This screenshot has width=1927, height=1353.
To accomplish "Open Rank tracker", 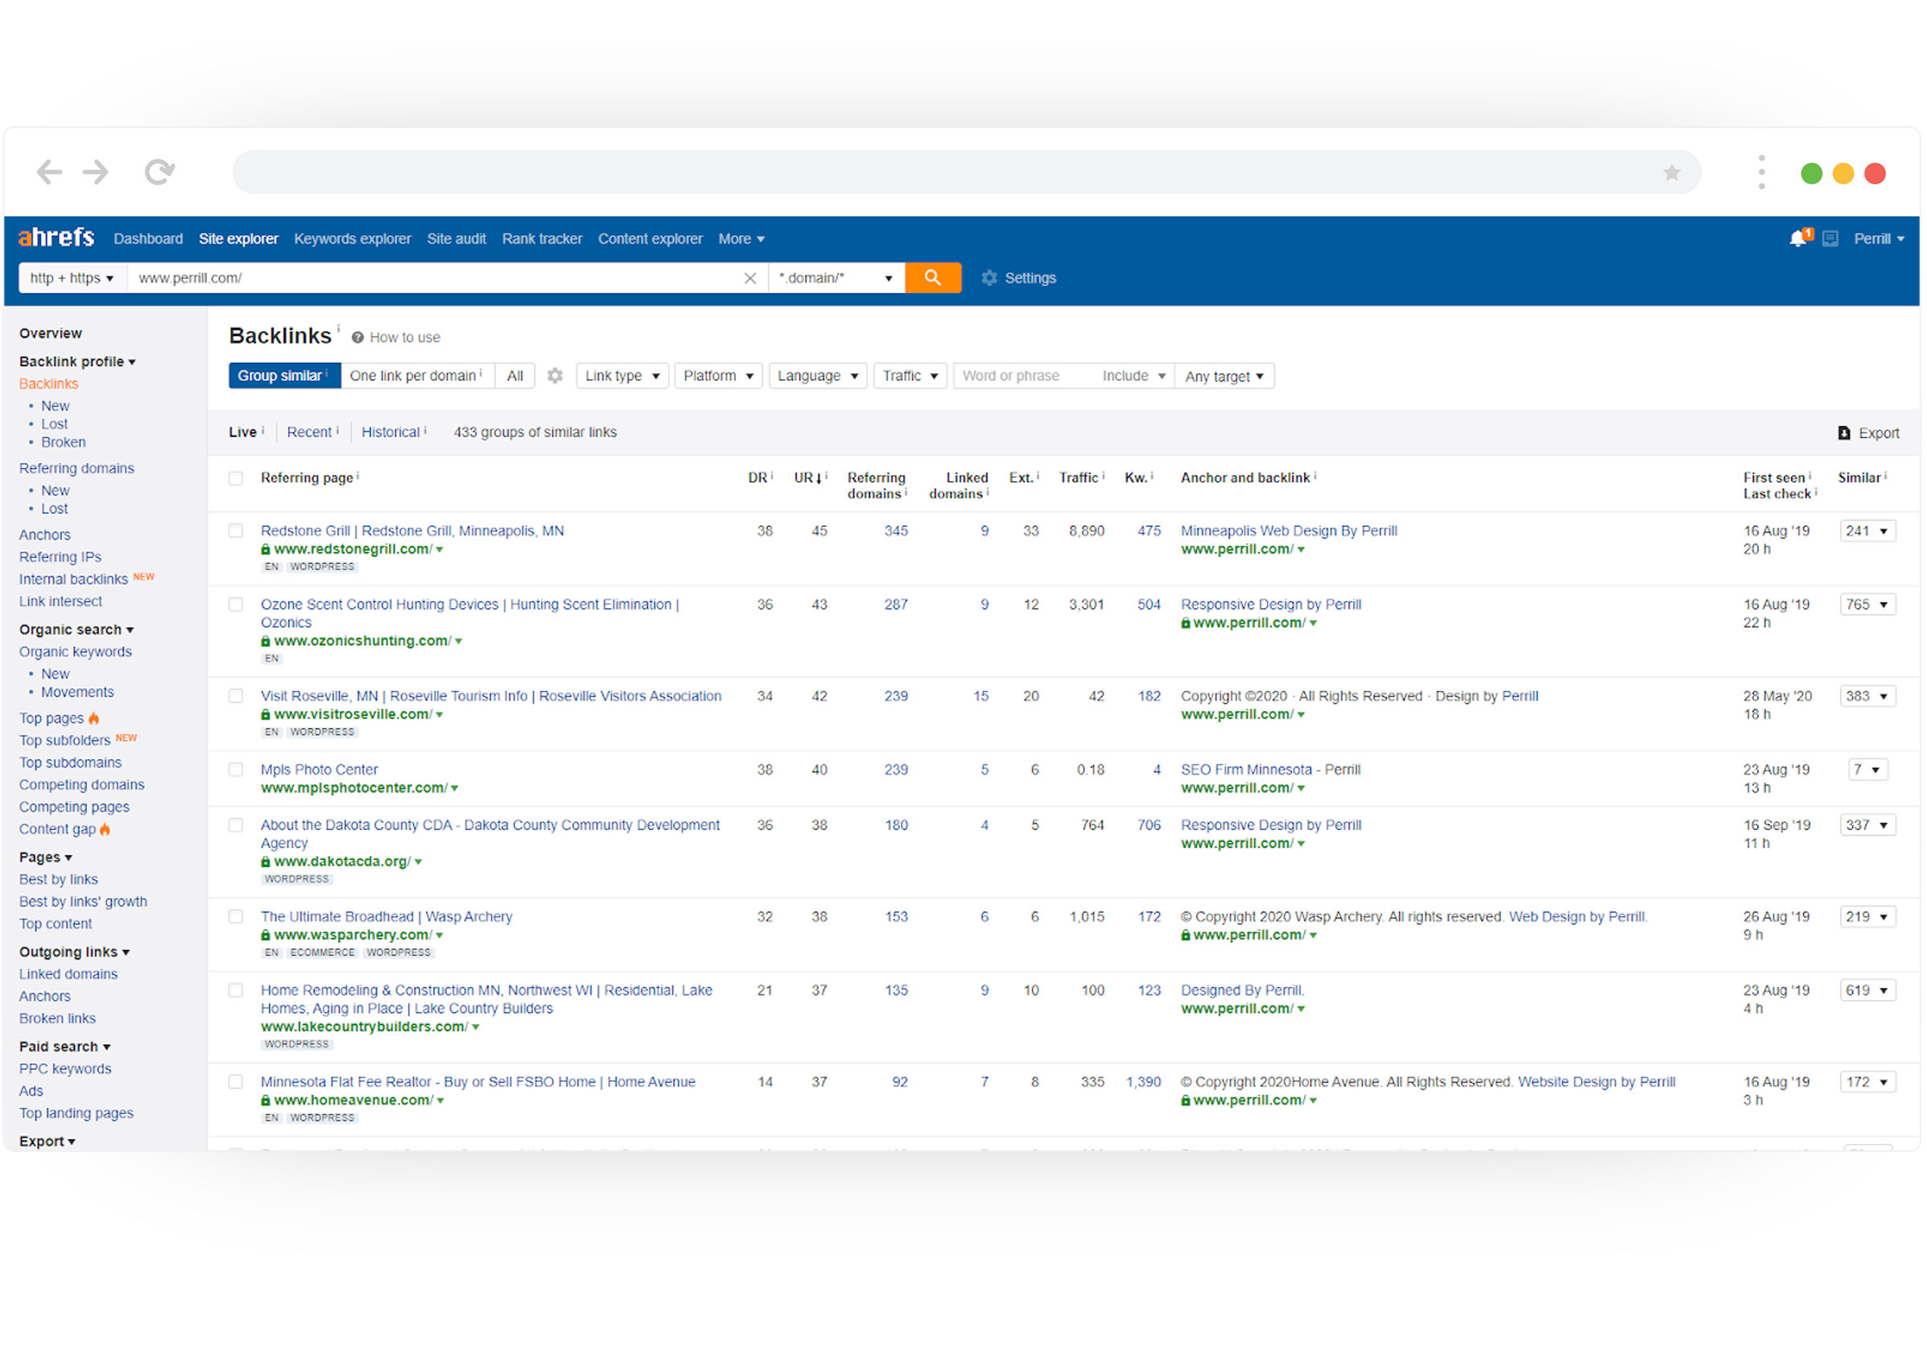I will coord(543,239).
